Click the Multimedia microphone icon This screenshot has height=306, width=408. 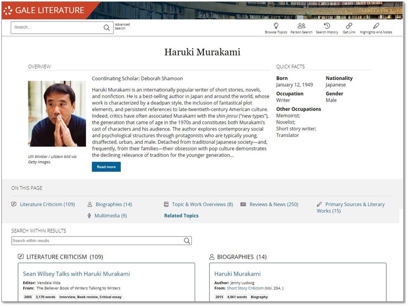click(x=89, y=216)
